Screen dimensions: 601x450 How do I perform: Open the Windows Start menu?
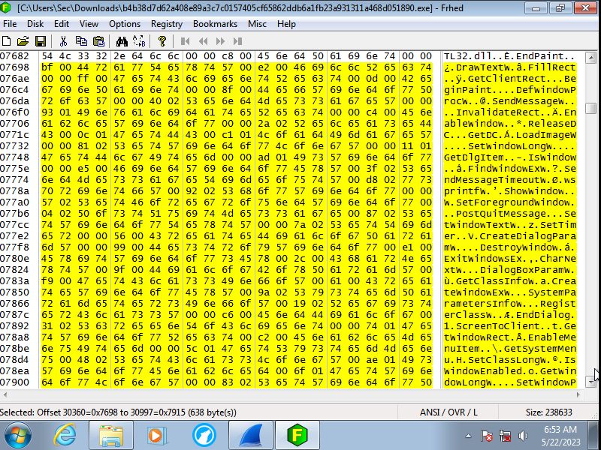(x=17, y=436)
